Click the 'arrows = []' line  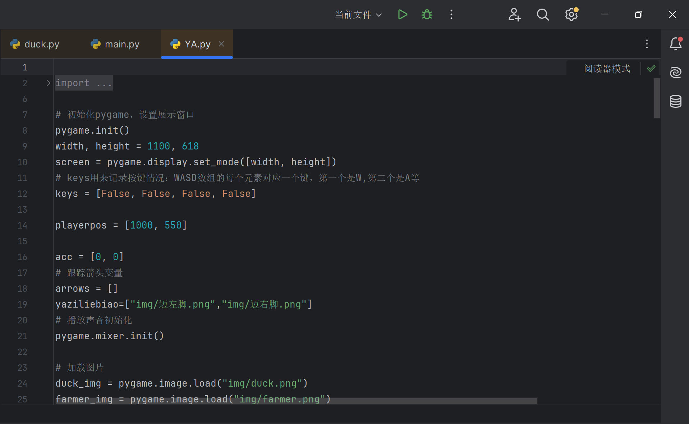pos(87,289)
